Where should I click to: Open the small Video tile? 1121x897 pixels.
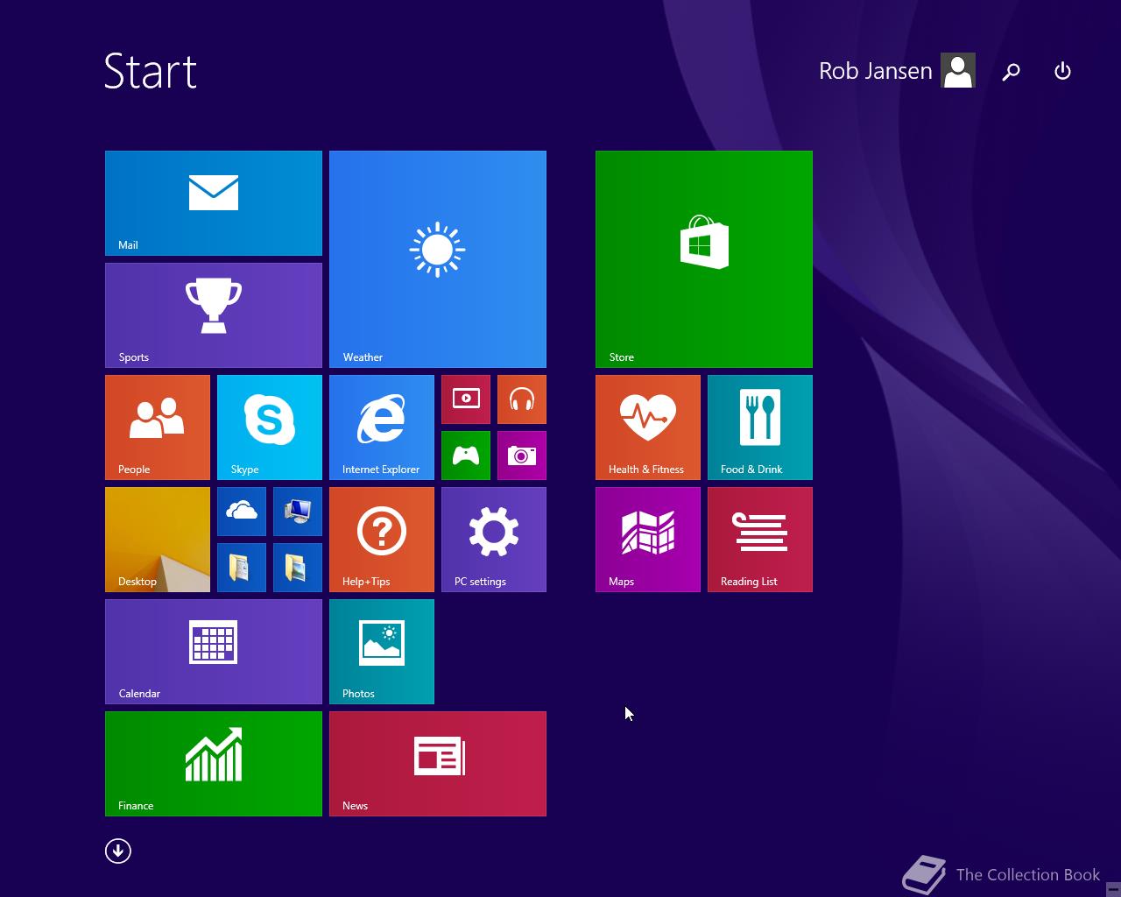pyautogui.click(x=466, y=399)
